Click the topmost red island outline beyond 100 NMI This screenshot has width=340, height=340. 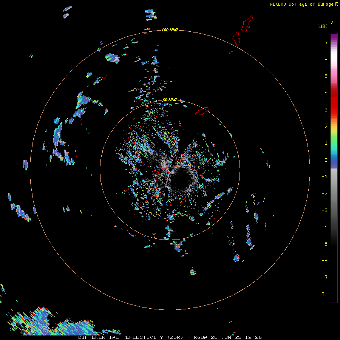[x=247, y=24]
